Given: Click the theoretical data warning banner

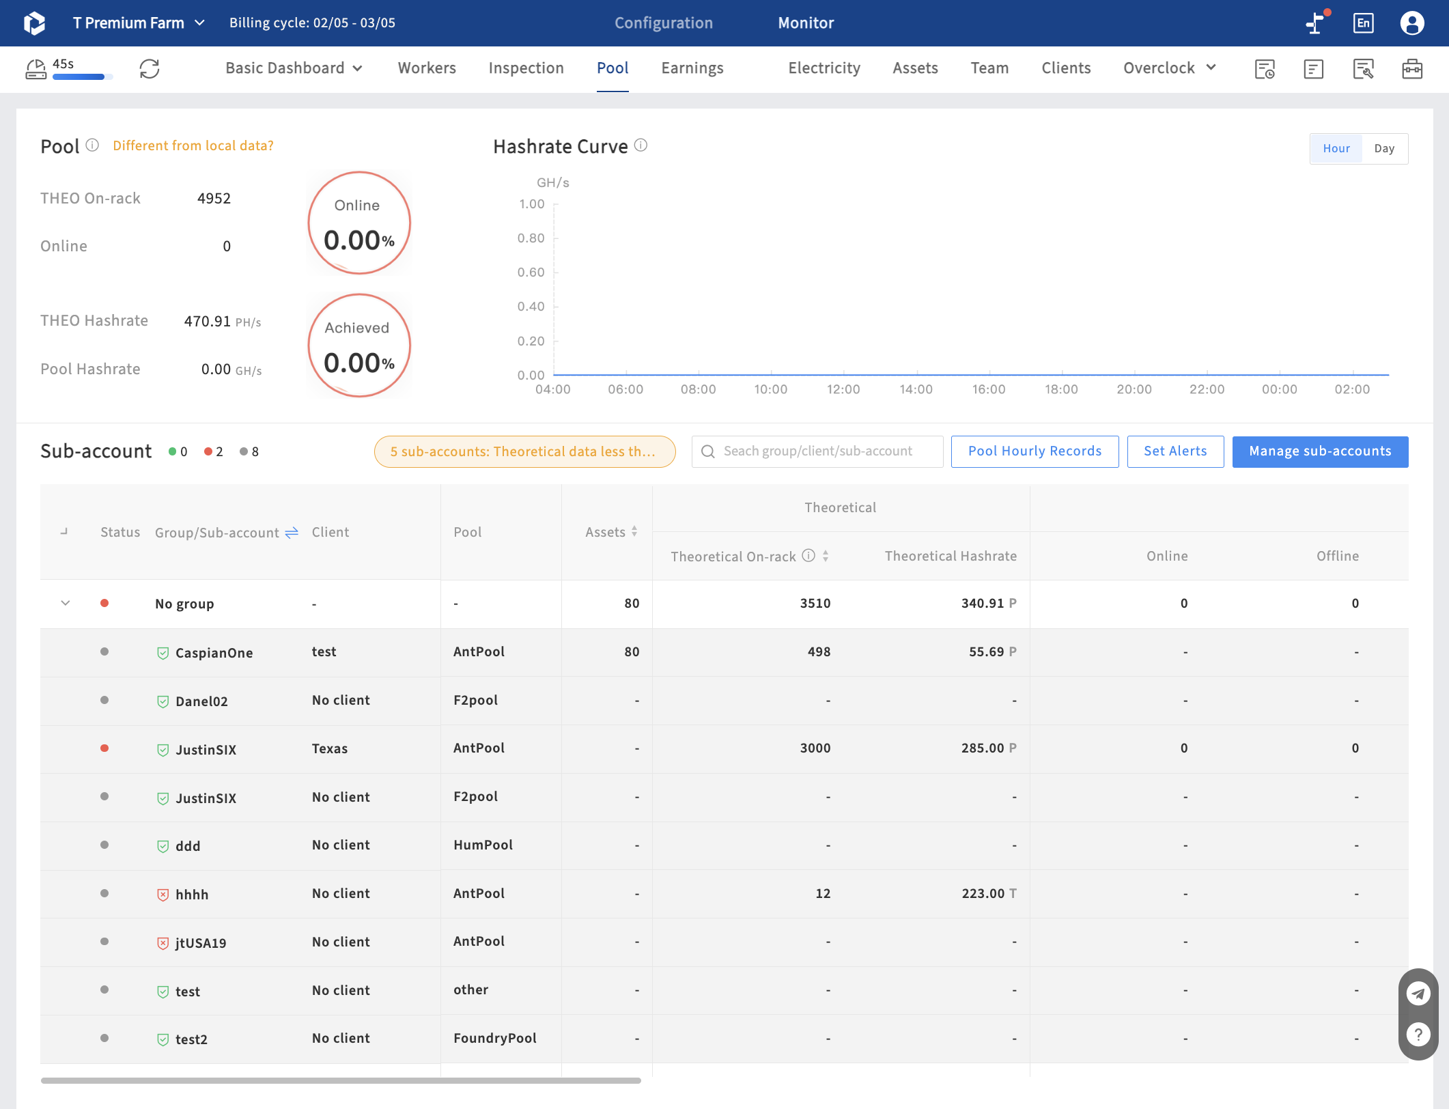Looking at the screenshot, I should 524,451.
